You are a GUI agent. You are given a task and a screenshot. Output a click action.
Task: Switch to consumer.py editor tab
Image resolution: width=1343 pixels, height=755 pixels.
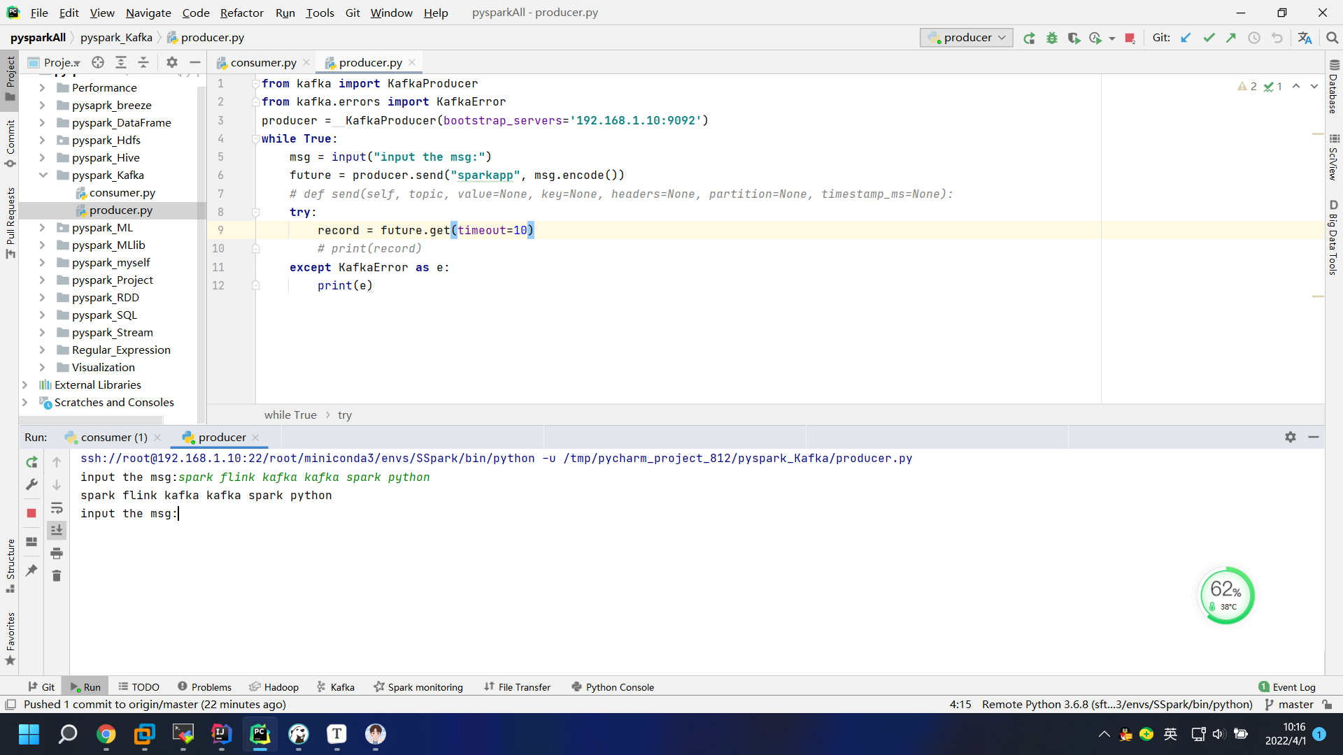point(263,63)
